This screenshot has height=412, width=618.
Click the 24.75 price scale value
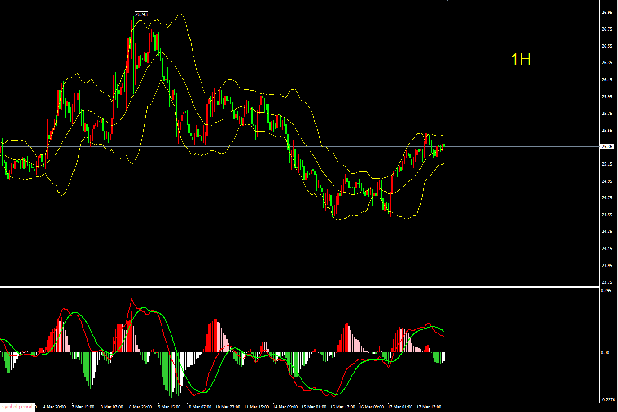(x=607, y=198)
